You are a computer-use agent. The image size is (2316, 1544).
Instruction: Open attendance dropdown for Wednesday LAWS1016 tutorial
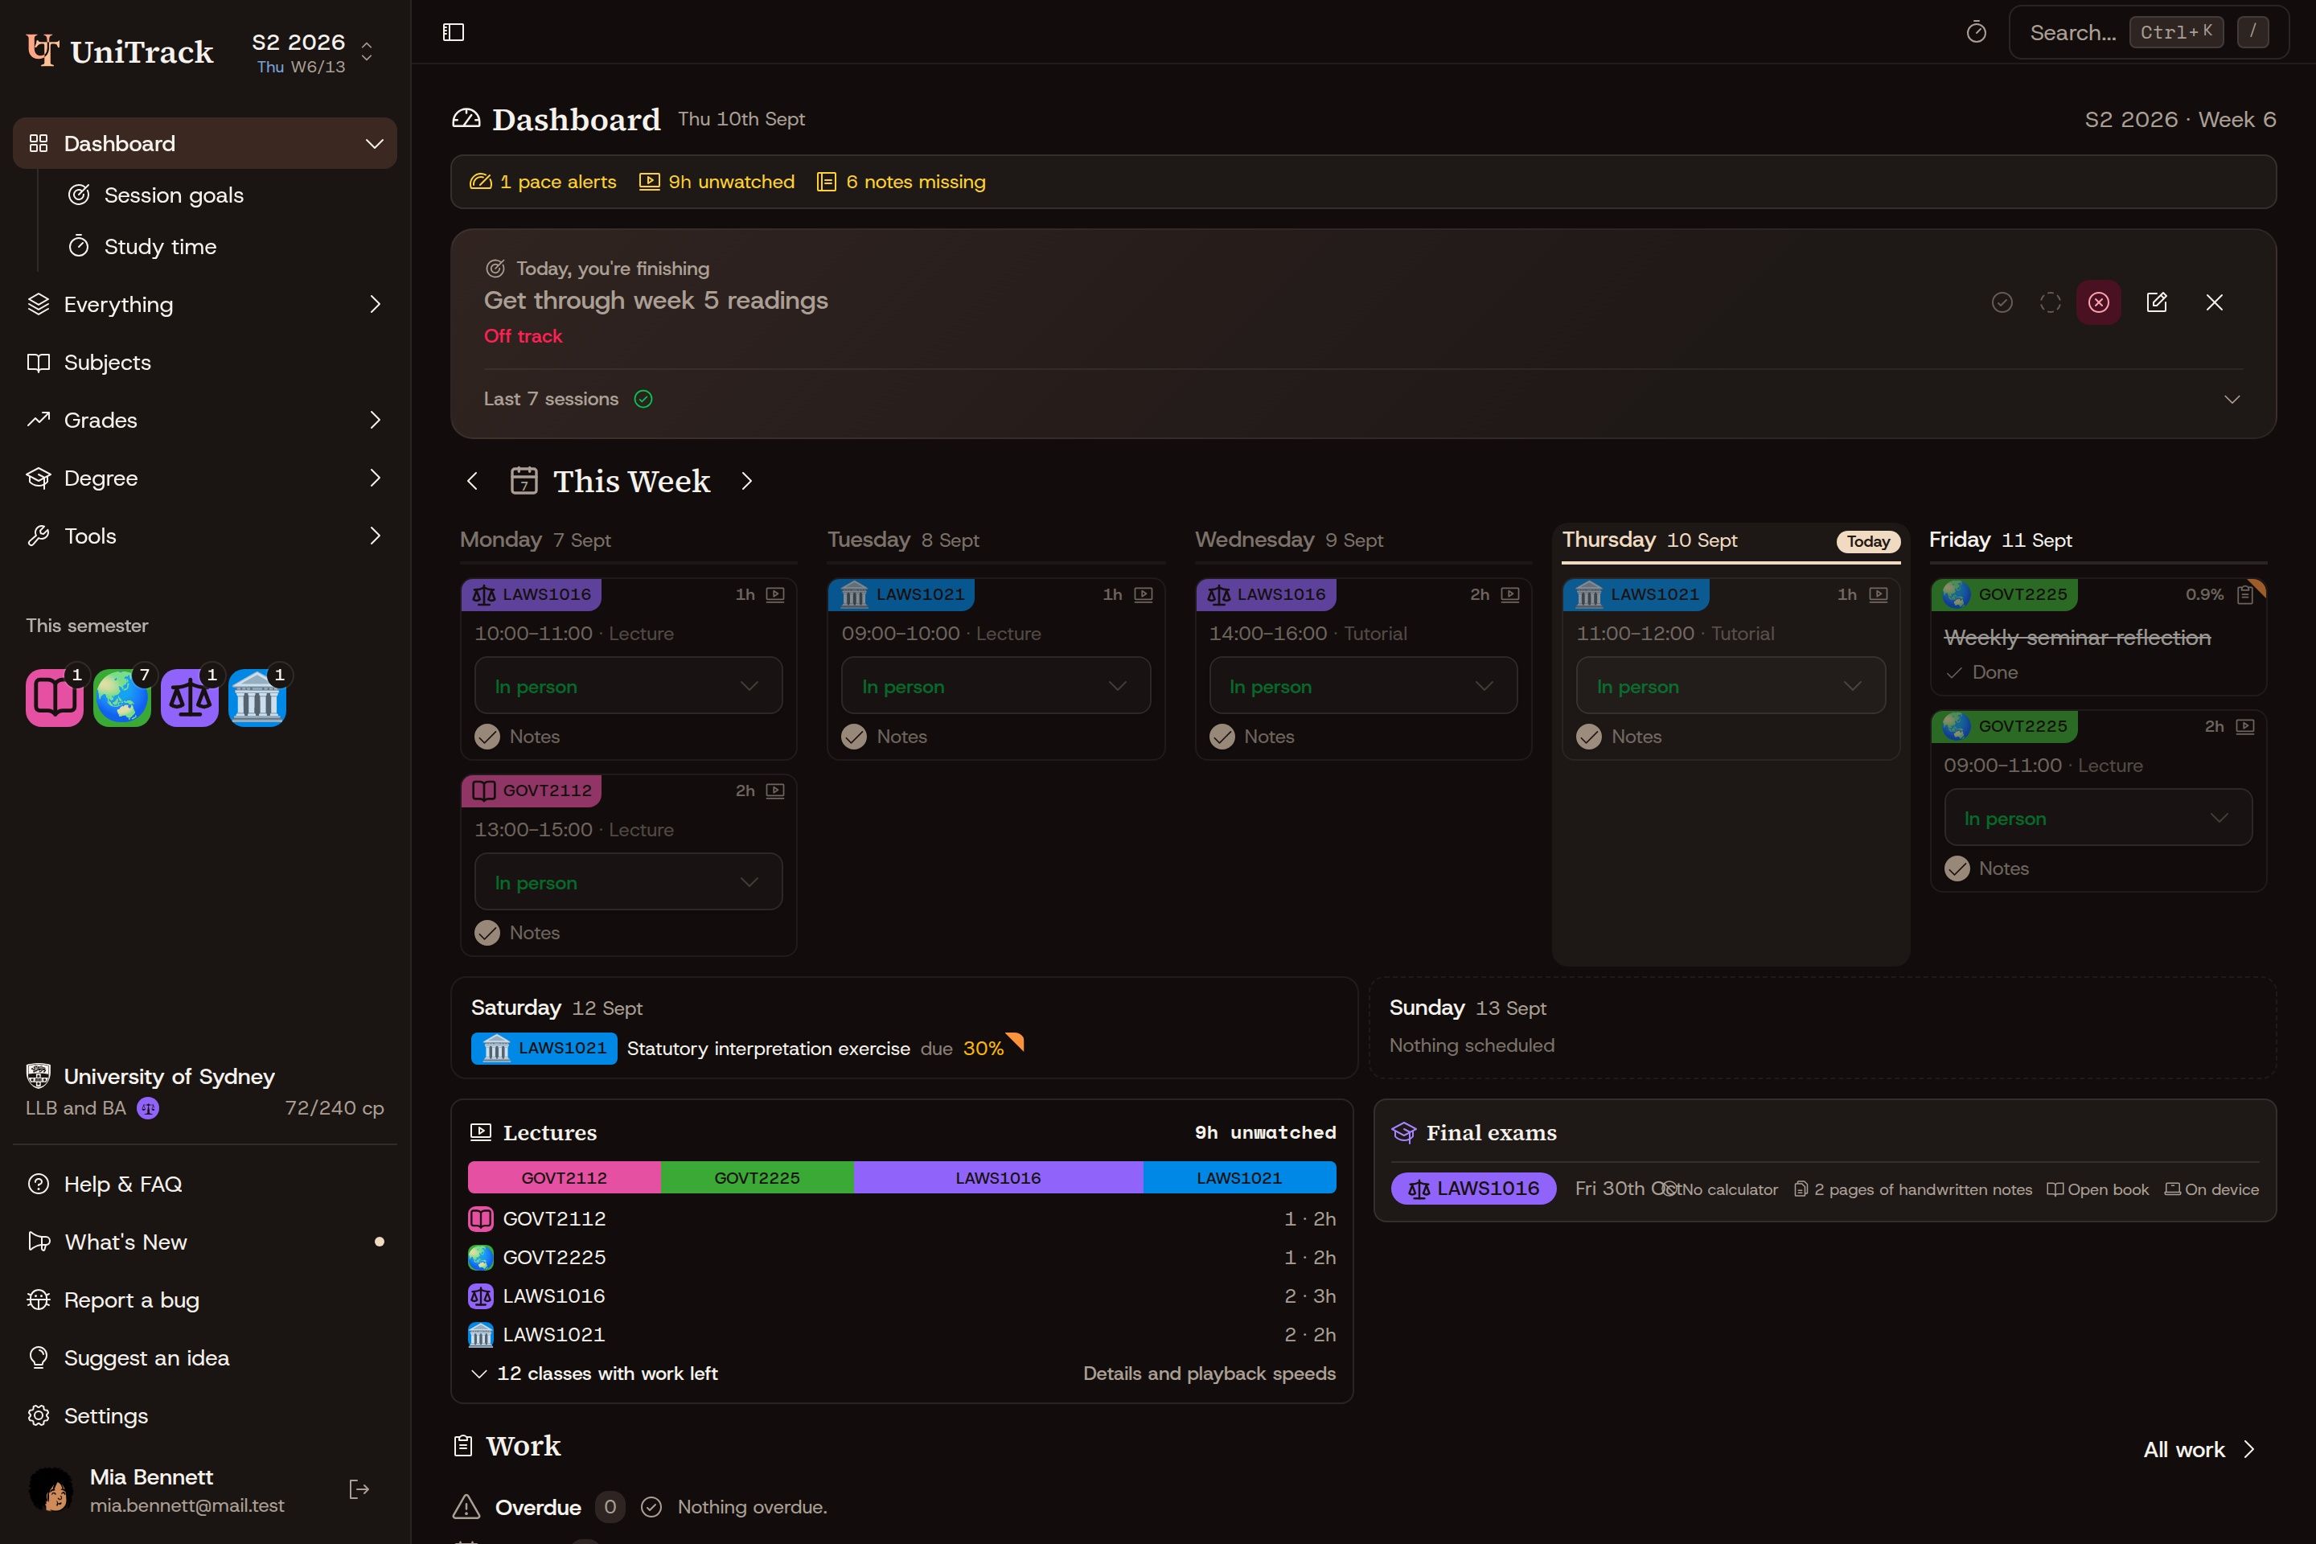click(1363, 685)
